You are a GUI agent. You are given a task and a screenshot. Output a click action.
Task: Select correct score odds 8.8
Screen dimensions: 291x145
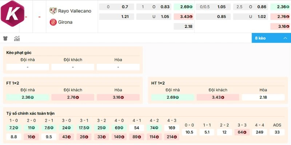(14, 137)
